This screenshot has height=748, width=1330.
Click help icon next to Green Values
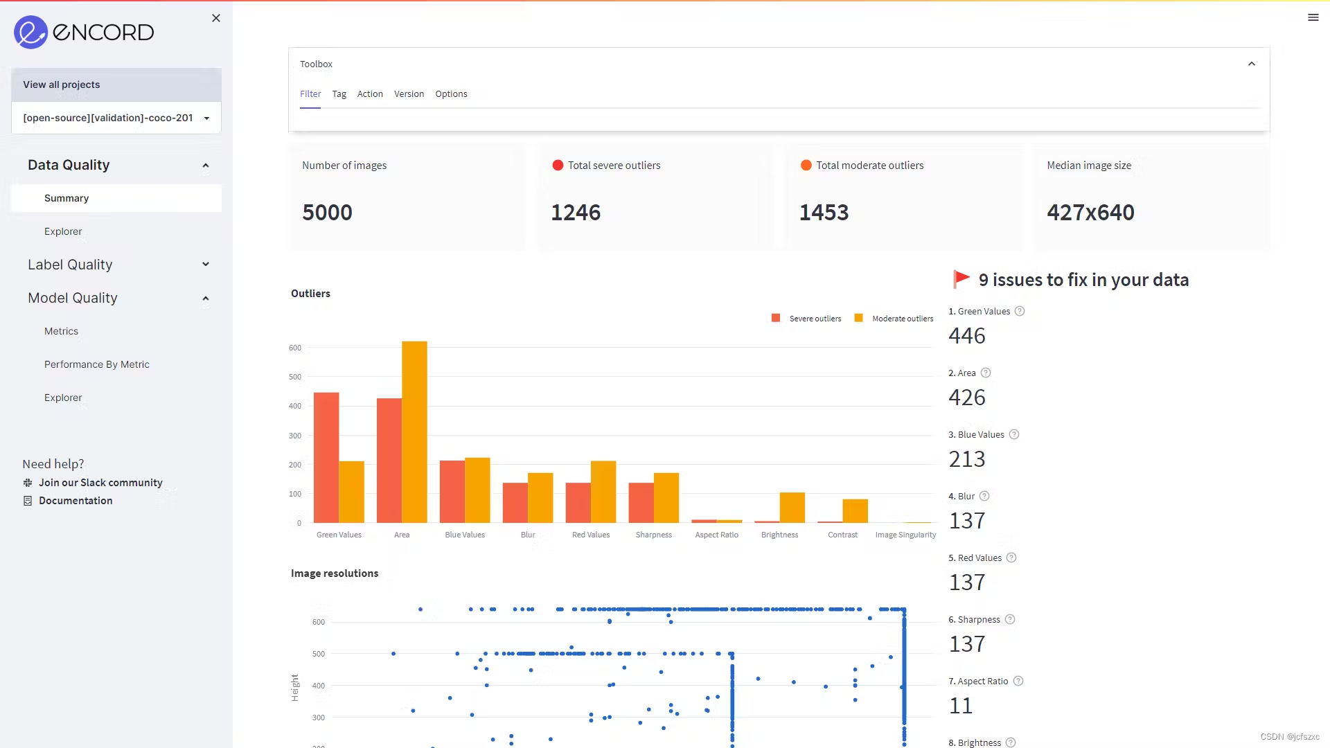pos(1020,311)
